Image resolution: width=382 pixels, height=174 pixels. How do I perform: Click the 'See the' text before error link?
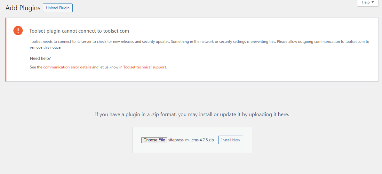point(36,67)
